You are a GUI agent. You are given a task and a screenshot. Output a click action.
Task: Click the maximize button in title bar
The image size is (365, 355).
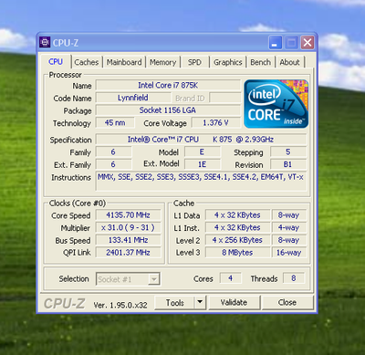pyautogui.click(x=291, y=43)
